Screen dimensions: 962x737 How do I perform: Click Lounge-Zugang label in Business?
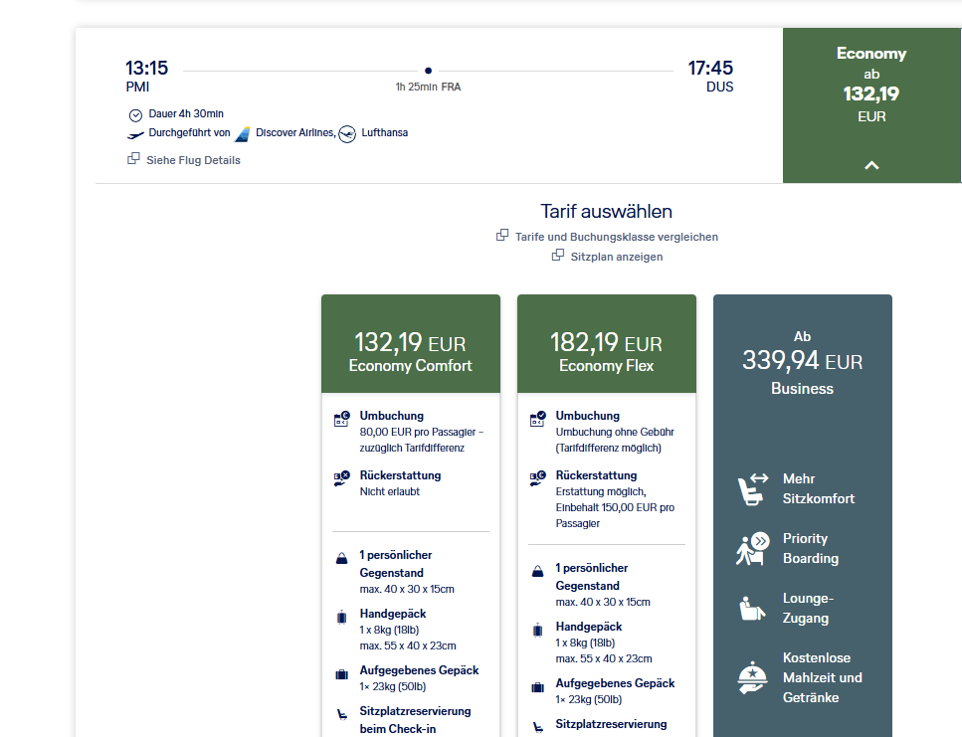pos(808,609)
